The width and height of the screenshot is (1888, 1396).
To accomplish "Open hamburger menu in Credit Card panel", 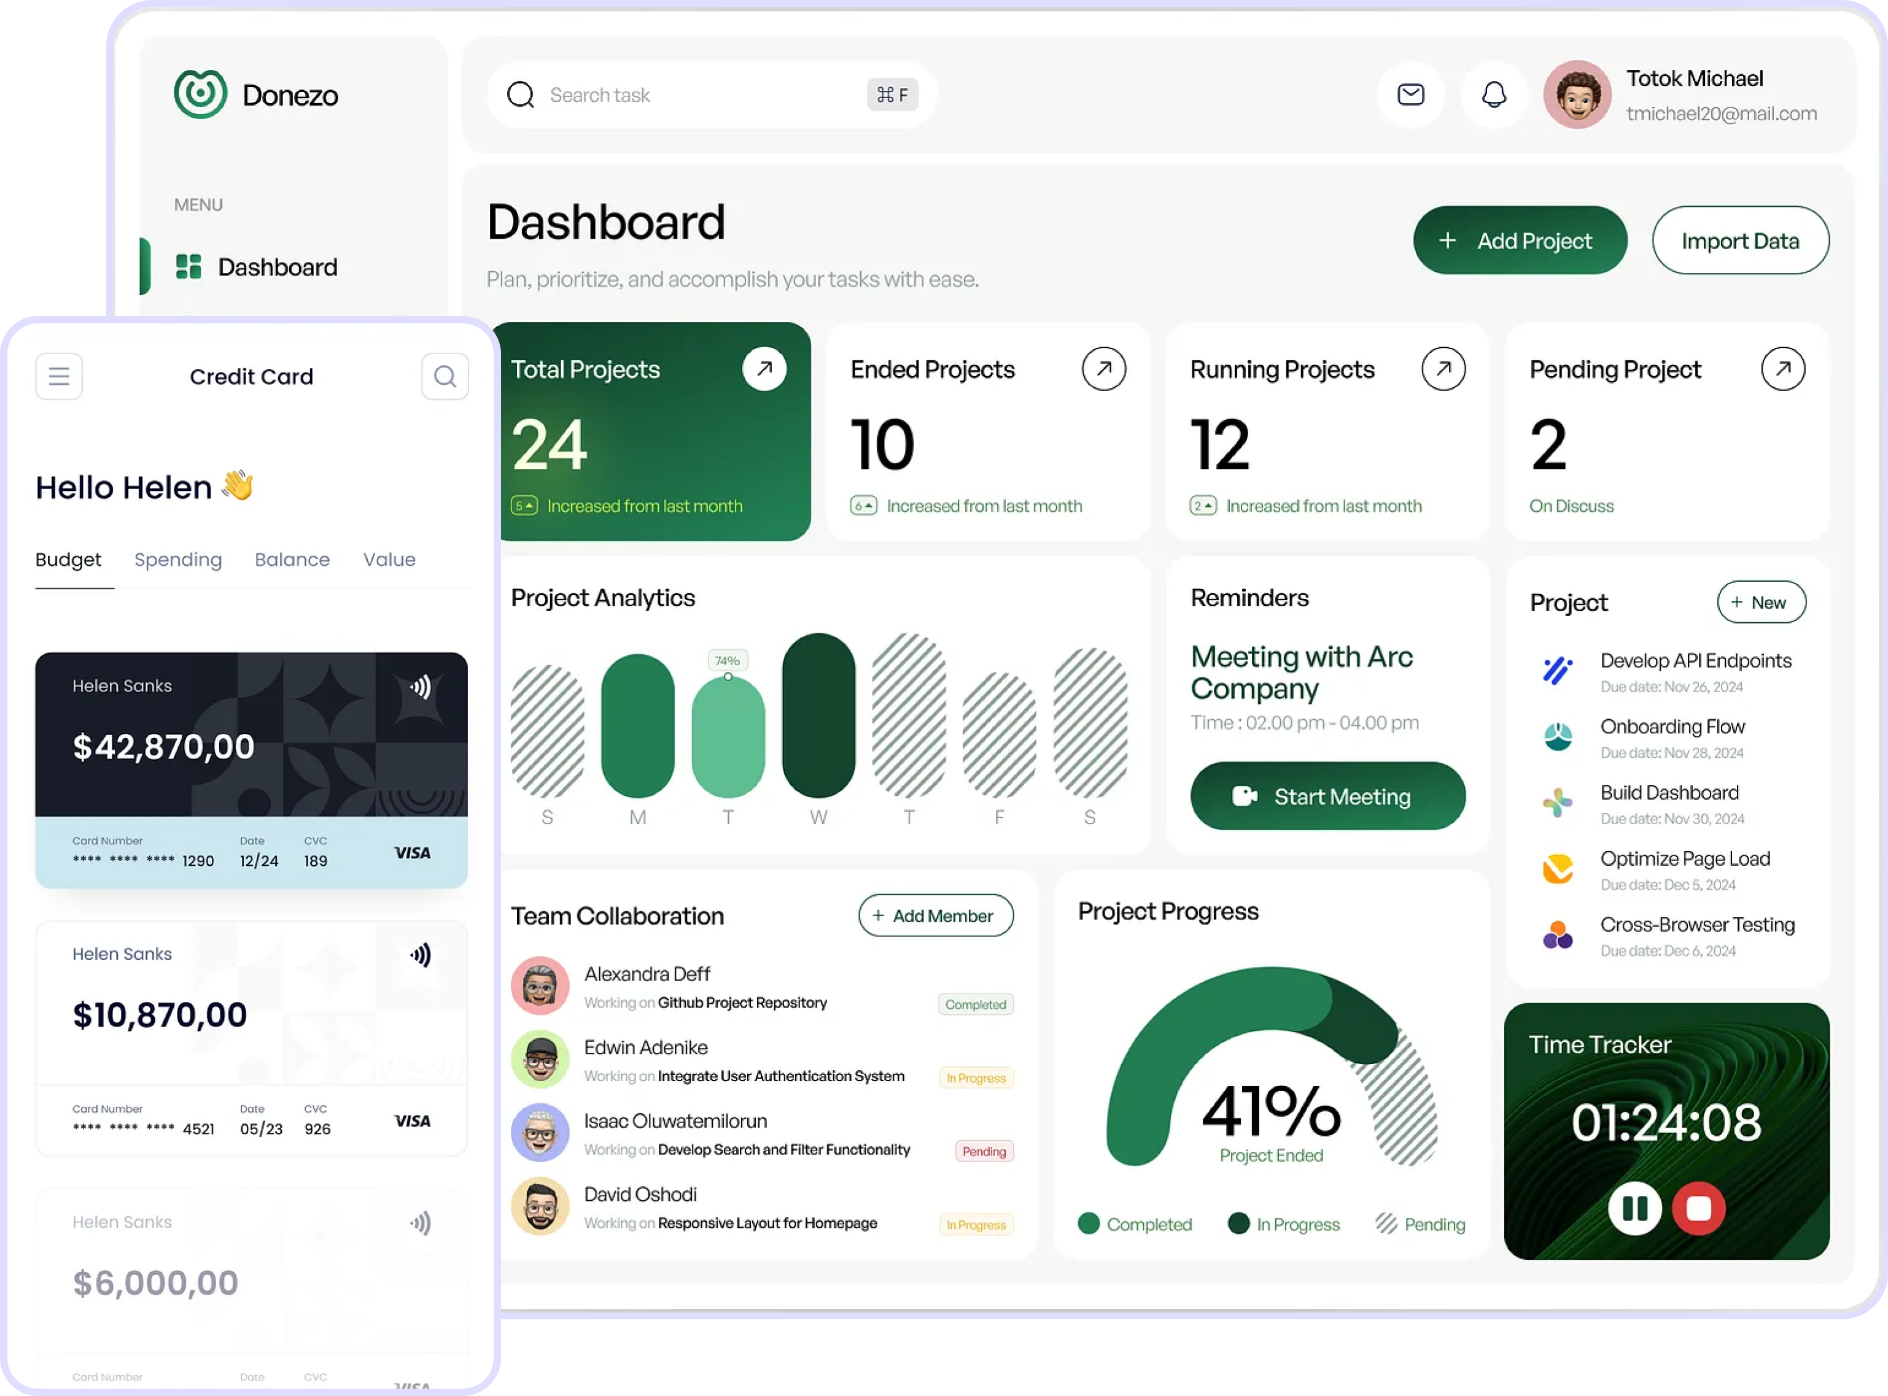I will [58, 376].
